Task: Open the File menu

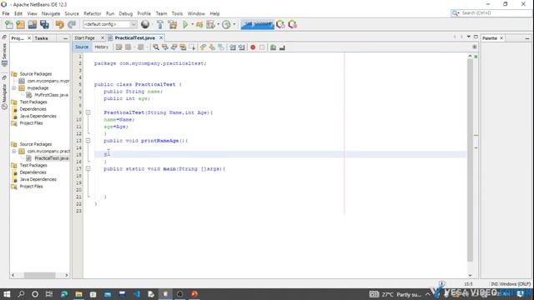Action: 6,13
